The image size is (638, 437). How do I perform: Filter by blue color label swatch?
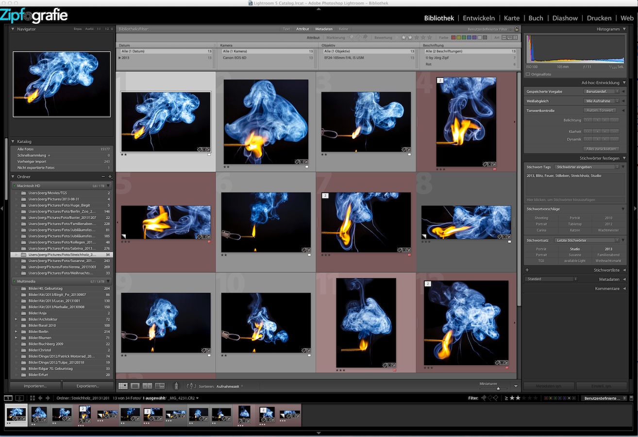pyautogui.click(x=469, y=37)
